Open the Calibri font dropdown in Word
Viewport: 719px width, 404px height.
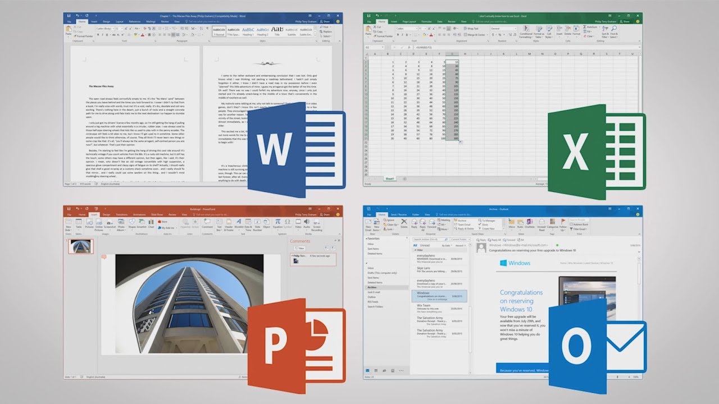113,29
